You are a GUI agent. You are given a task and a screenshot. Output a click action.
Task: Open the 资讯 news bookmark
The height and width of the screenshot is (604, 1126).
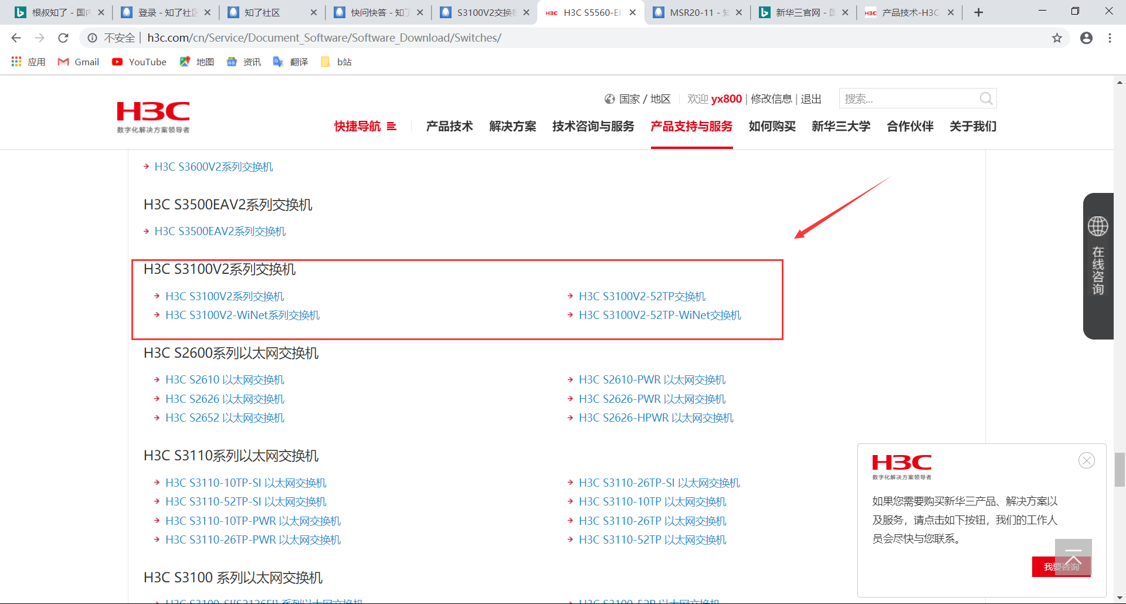click(x=244, y=62)
